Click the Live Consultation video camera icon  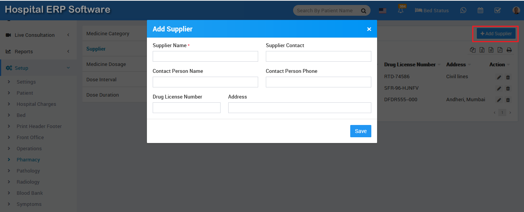click(8, 35)
